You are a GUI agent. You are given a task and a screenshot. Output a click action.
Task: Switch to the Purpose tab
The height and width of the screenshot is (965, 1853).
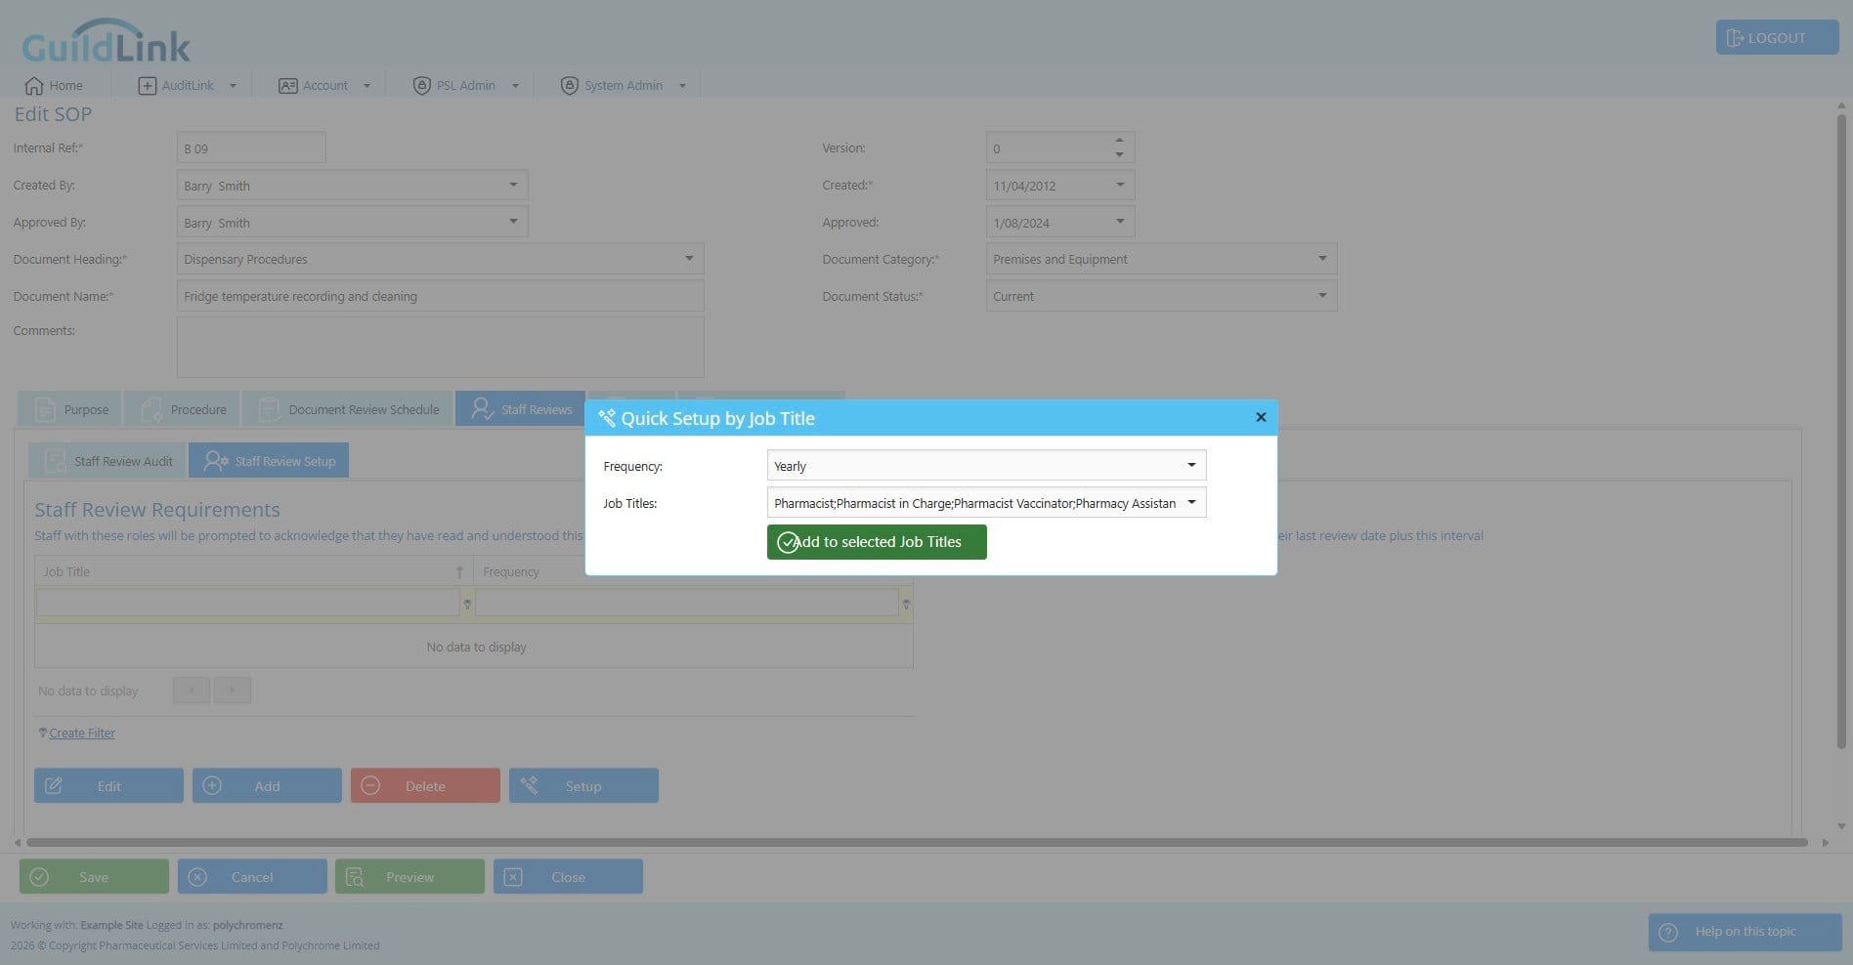point(70,409)
